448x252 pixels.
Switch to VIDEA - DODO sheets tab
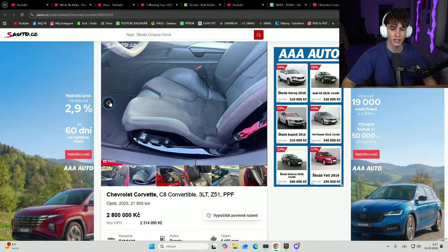point(288,5)
